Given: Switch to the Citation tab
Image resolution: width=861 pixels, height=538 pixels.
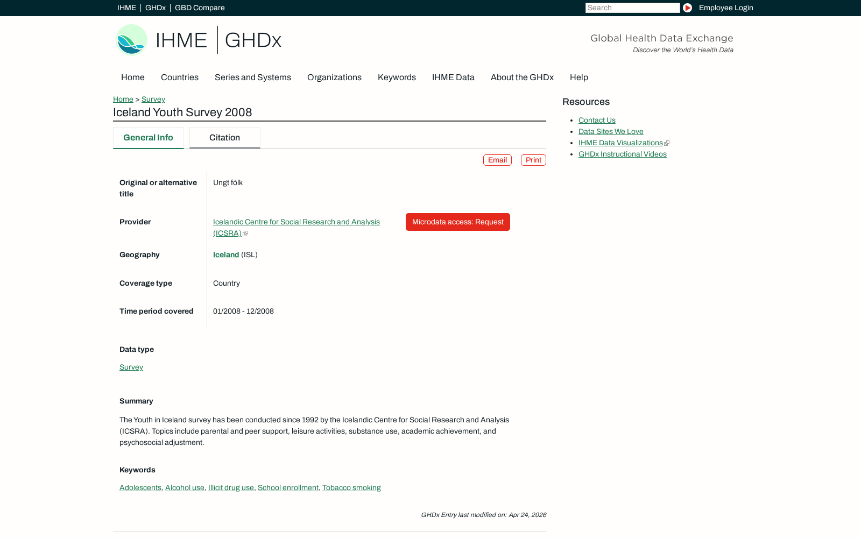Looking at the screenshot, I should (225, 138).
